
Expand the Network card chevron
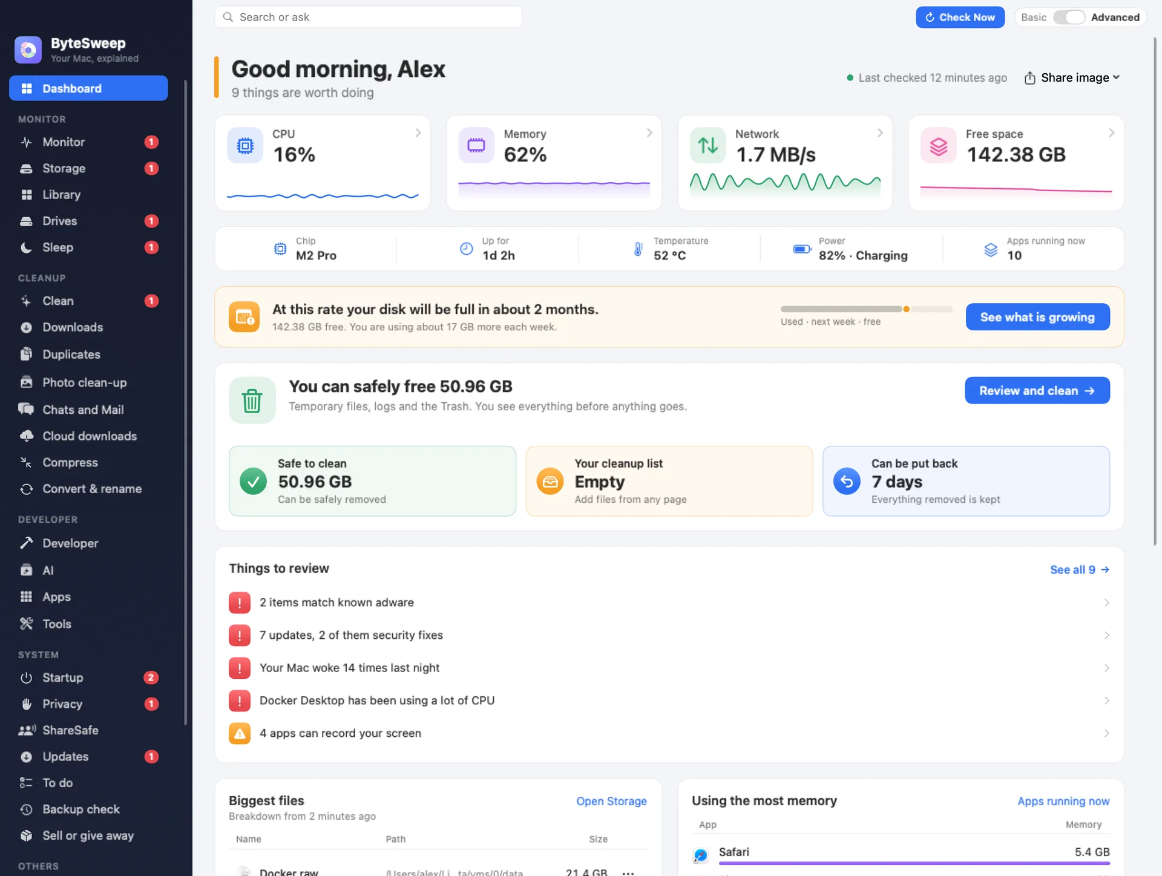(880, 133)
